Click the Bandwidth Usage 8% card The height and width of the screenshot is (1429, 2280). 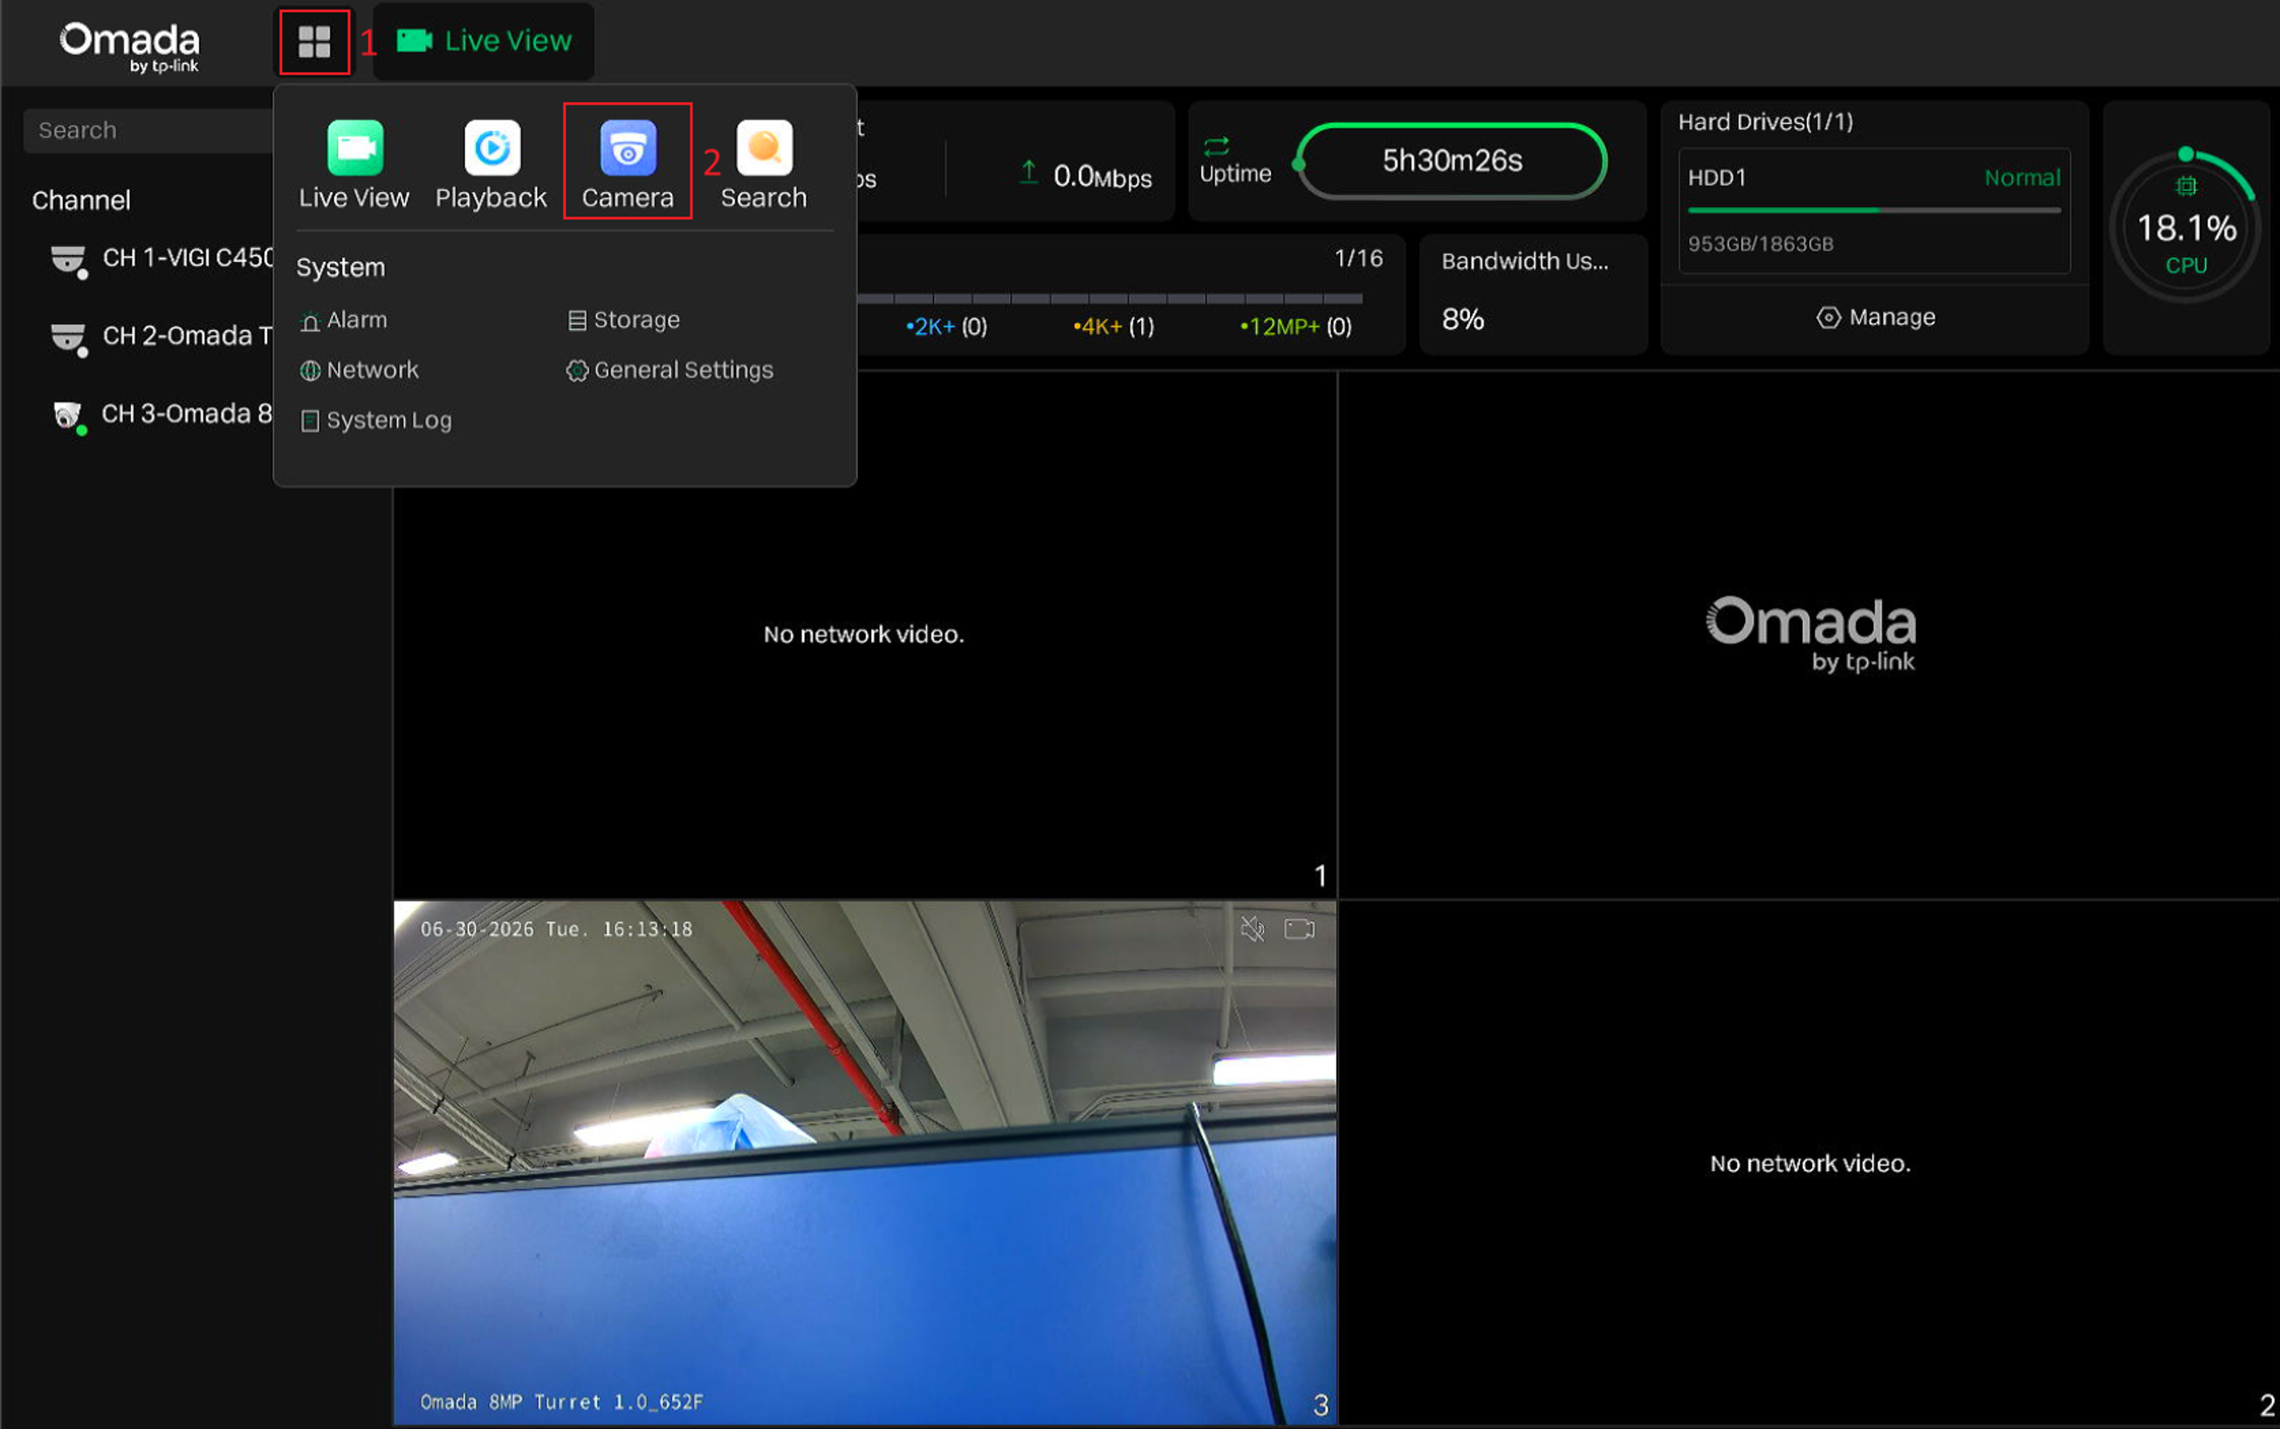(x=1534, y=294)
